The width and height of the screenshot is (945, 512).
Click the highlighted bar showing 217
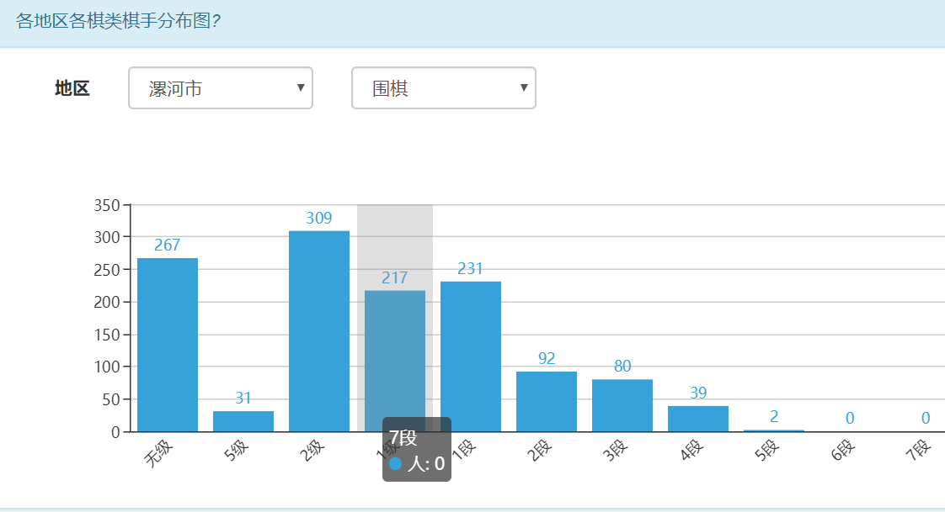pos(395,353)
